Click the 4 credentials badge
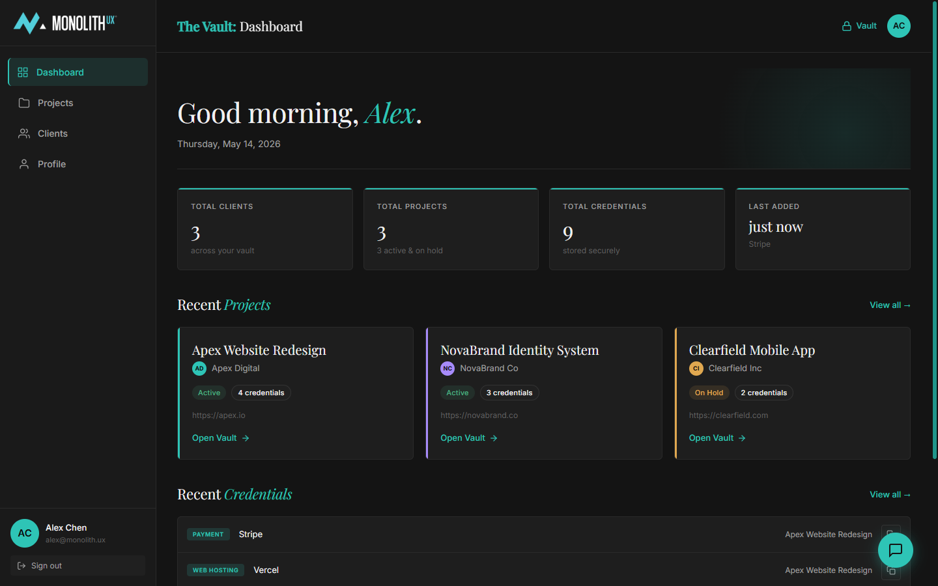 [x=261, y=393]
